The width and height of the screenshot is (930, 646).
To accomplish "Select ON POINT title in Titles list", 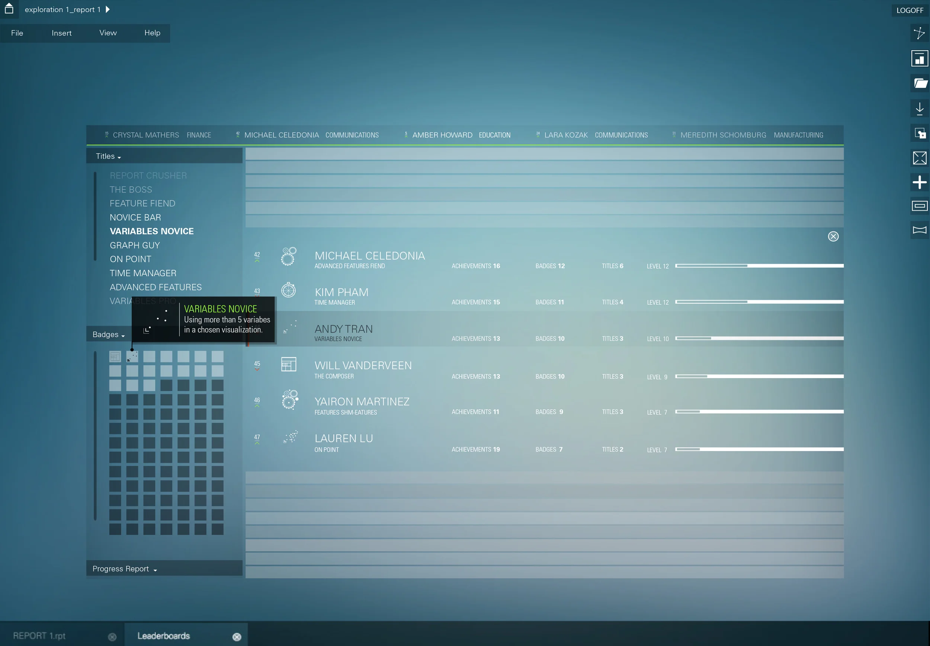I will coord(130,259).
